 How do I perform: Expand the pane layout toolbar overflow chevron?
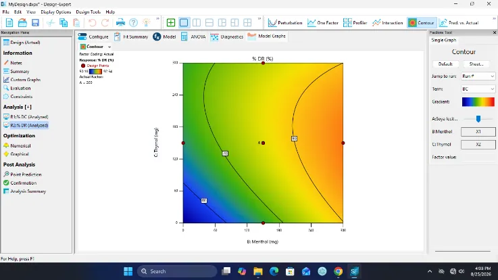pyautogui.click(x=259, y=19)
